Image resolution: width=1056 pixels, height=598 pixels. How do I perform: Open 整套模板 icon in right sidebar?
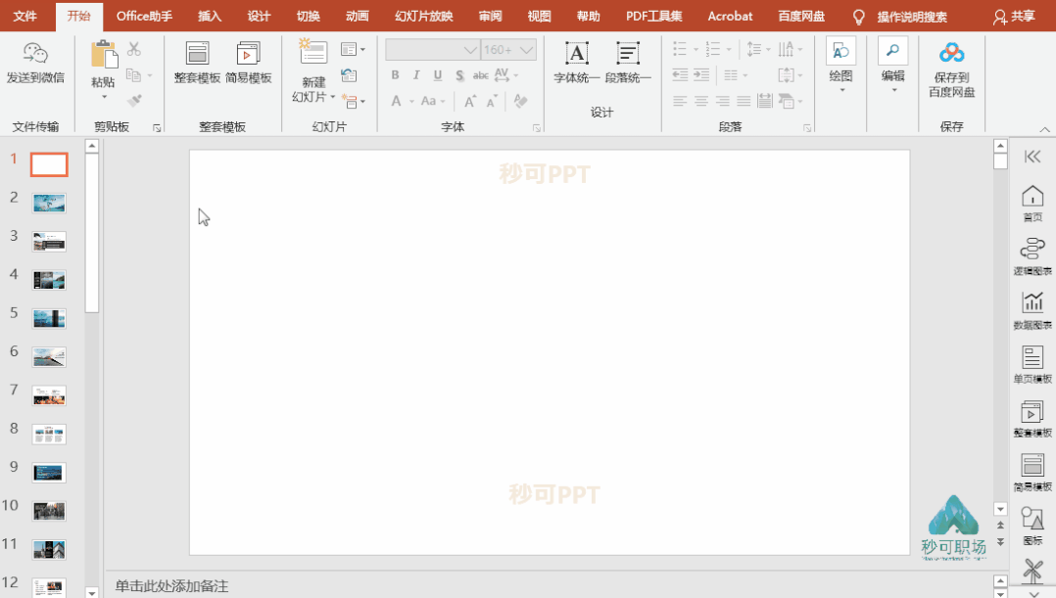tap(1032, 412)
